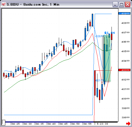The image size is (132, 127).
Task: Minimize the S.BIDU chart window
Action: tap(115, 4)
